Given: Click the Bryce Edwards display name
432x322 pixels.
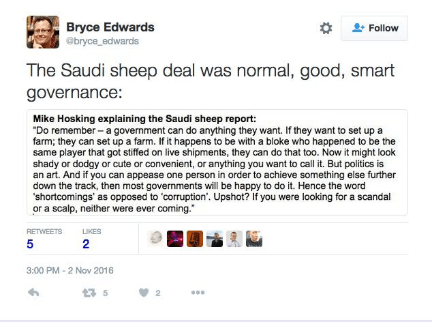Looking at the screenshot, I should [110, 27].
